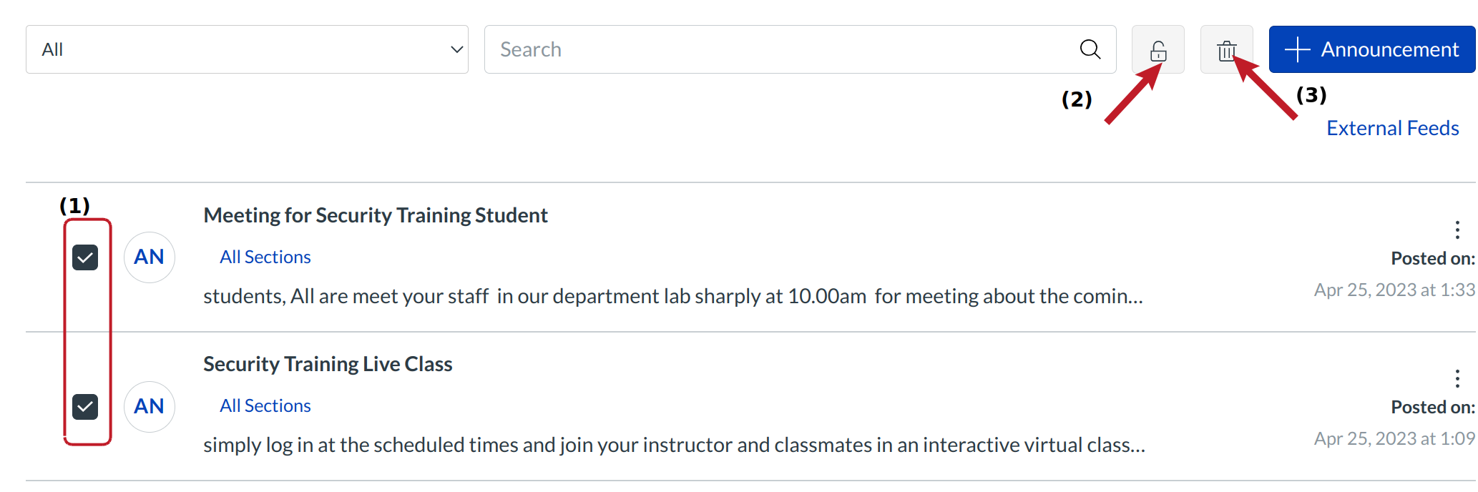Open options menu for Security Training Live Class

coord(1457,378)
